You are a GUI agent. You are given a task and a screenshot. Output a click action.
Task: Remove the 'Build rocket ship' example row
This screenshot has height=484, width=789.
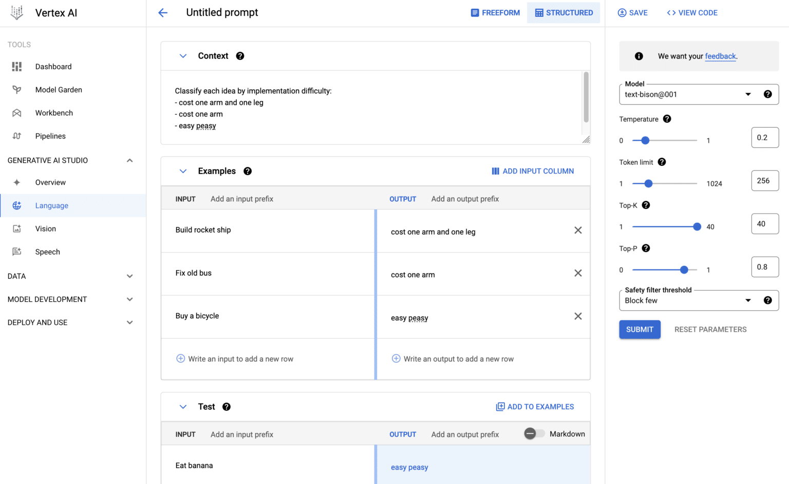578,230
